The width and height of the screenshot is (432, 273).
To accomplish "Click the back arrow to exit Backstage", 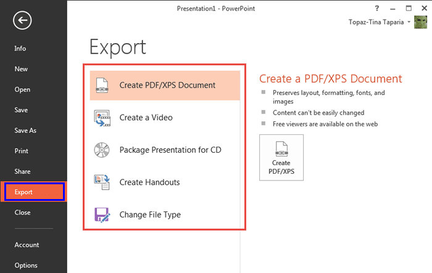I will (x=22, y=20).
